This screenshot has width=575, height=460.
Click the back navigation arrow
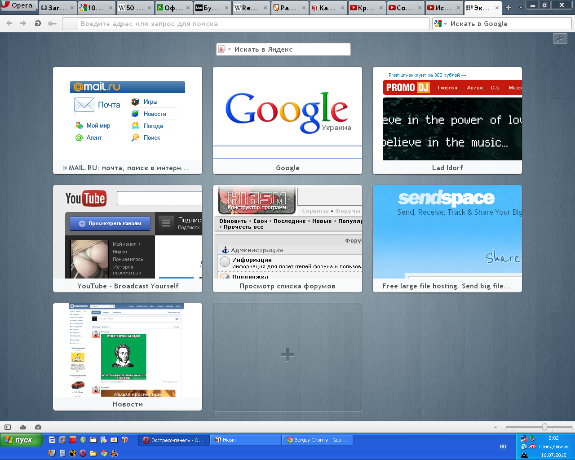coord(9,23)
